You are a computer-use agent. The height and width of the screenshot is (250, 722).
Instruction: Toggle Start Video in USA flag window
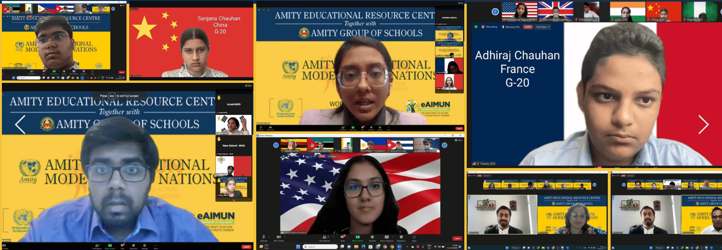coord(279,239)
